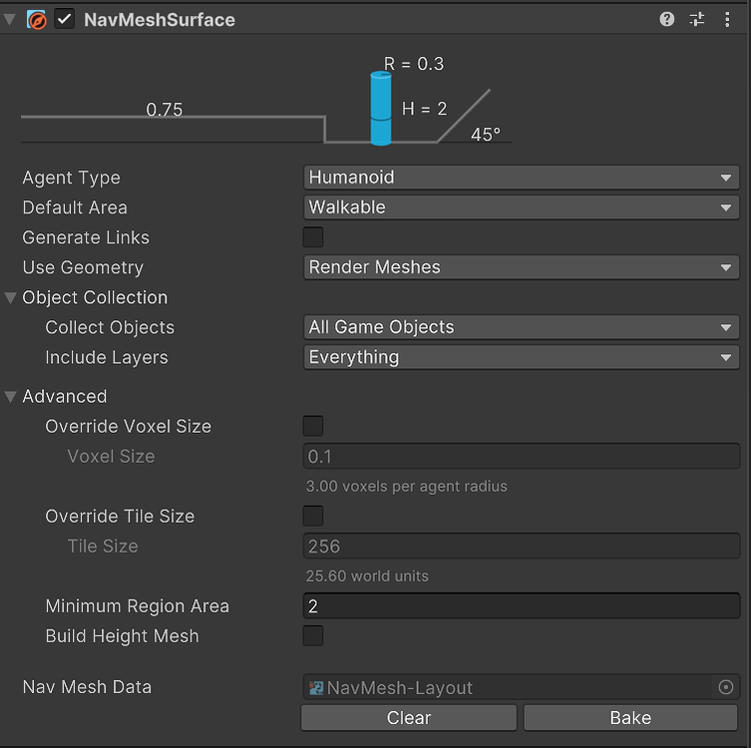751x748 pixels.
Task: Click the Nav Mesh Data object picker
Action: [726, 687]
